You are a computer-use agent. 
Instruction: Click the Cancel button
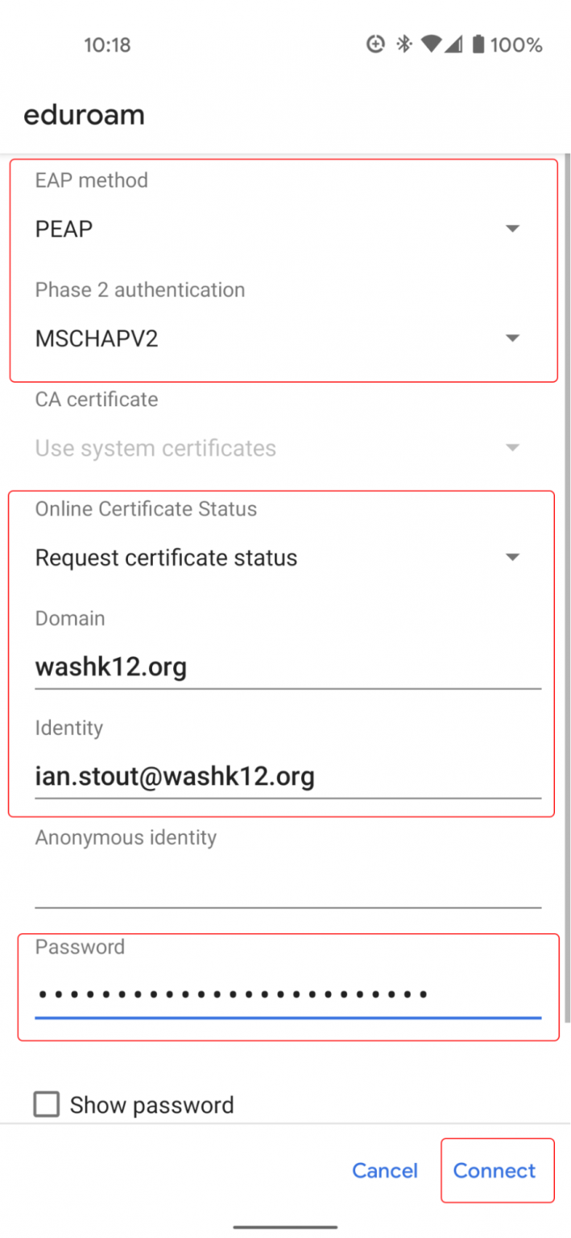[x=385, y=1170]
